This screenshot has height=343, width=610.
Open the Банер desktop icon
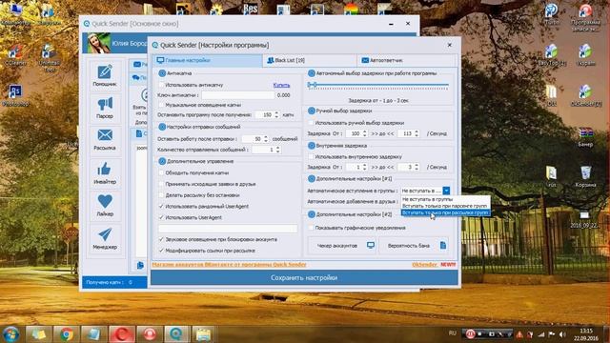click(585, 136)
